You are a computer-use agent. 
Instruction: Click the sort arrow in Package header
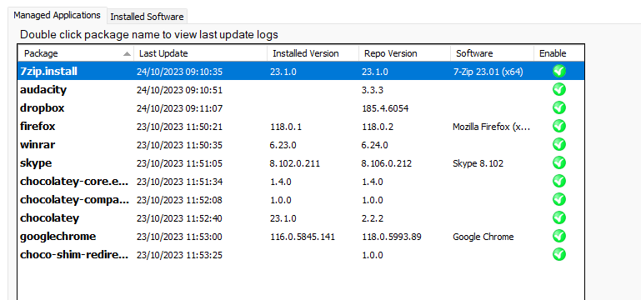tap(128, 53)
